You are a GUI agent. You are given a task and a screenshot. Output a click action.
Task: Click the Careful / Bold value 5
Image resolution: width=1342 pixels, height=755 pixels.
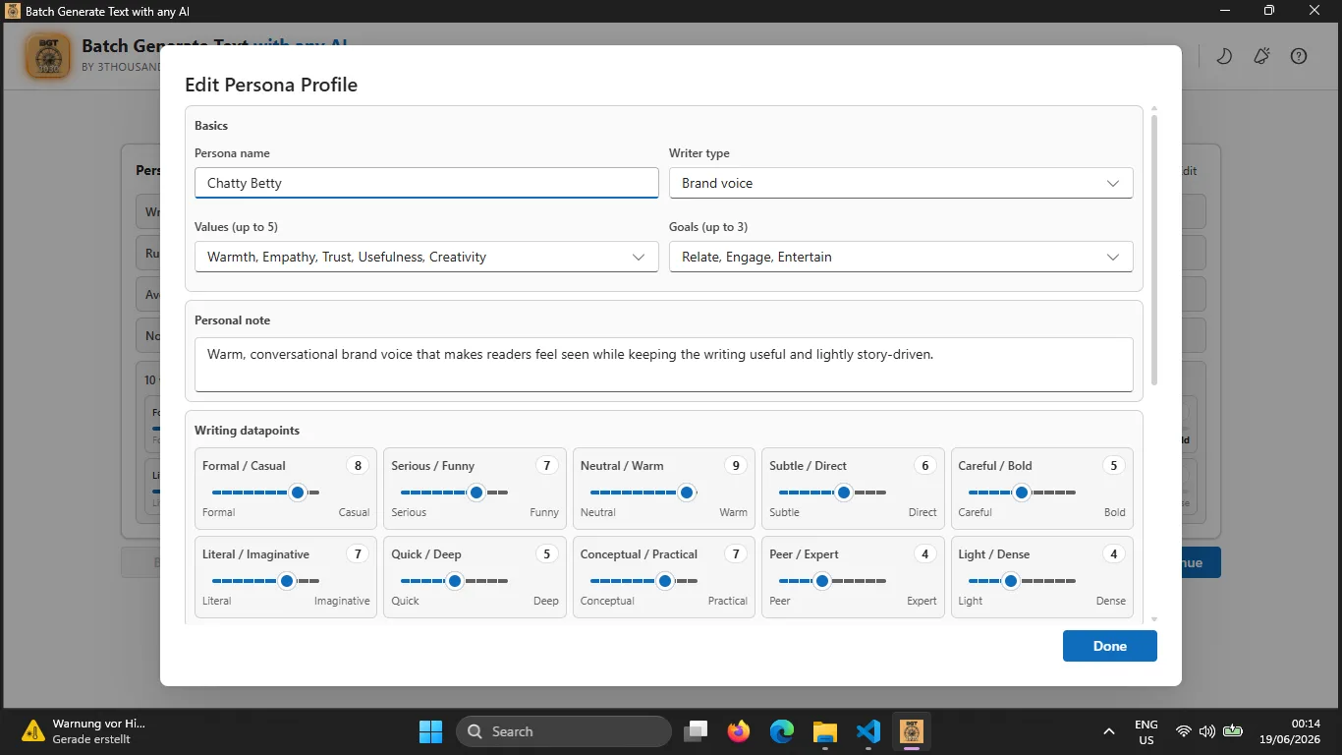[1113, 466]
